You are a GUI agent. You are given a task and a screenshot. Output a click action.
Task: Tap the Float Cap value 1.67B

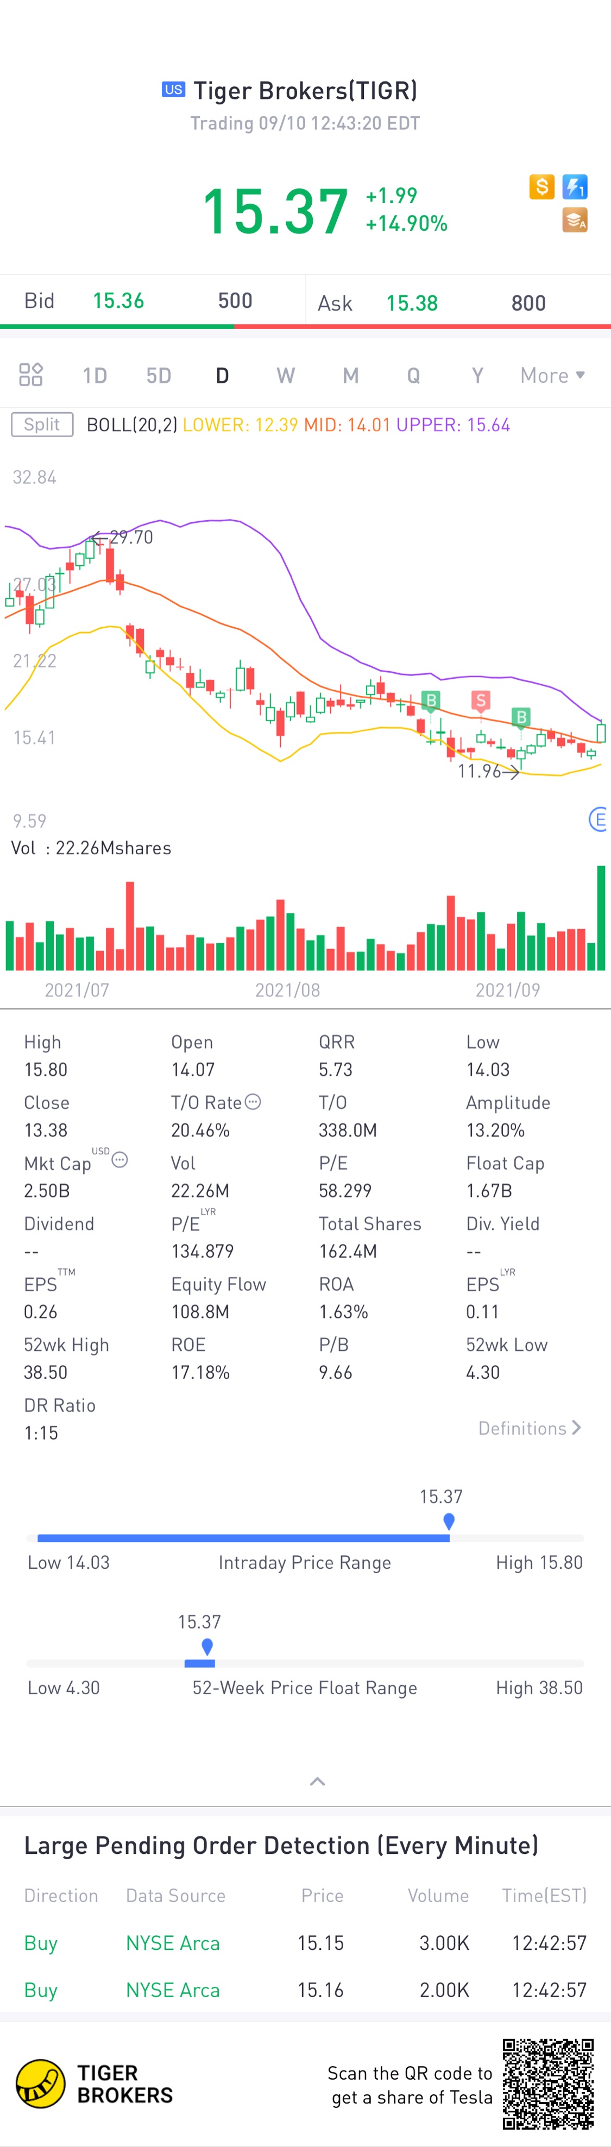489,1190
